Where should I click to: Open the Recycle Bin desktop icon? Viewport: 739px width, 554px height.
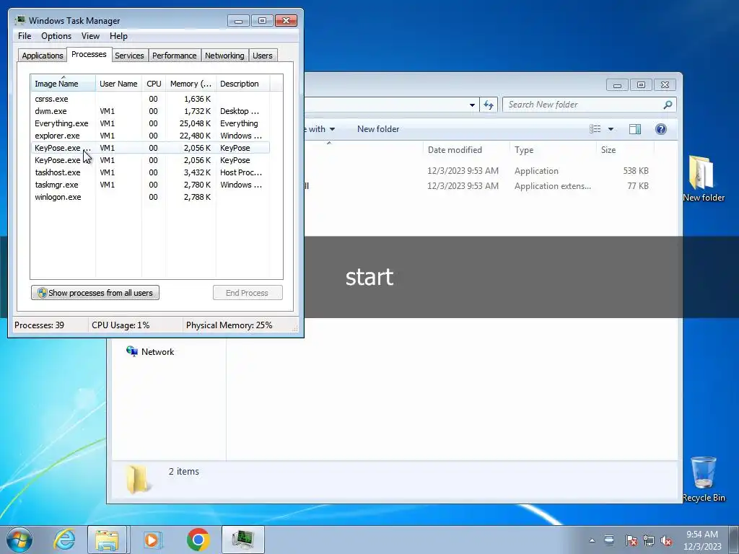point(704,479)
